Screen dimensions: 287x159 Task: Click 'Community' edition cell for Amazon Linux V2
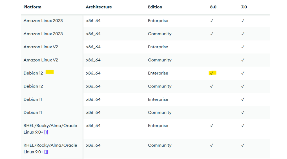(x=159, y=60)
